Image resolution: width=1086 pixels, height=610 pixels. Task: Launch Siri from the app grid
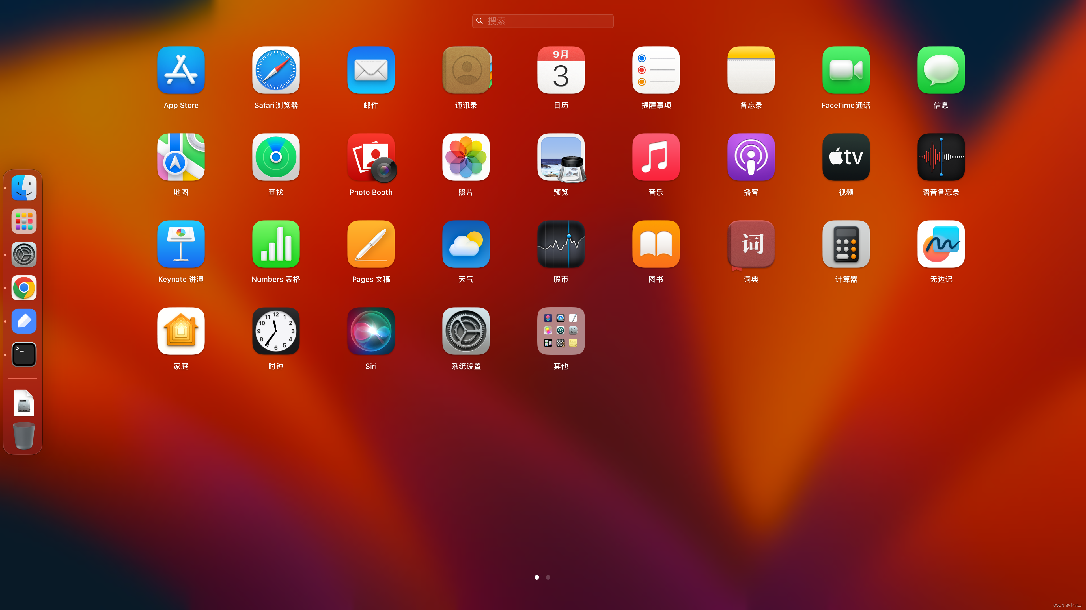[x=370, y=331]
